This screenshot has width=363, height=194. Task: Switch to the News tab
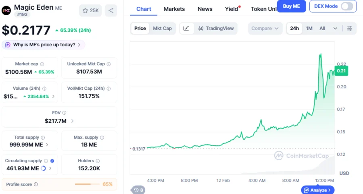tap(205, 9)
